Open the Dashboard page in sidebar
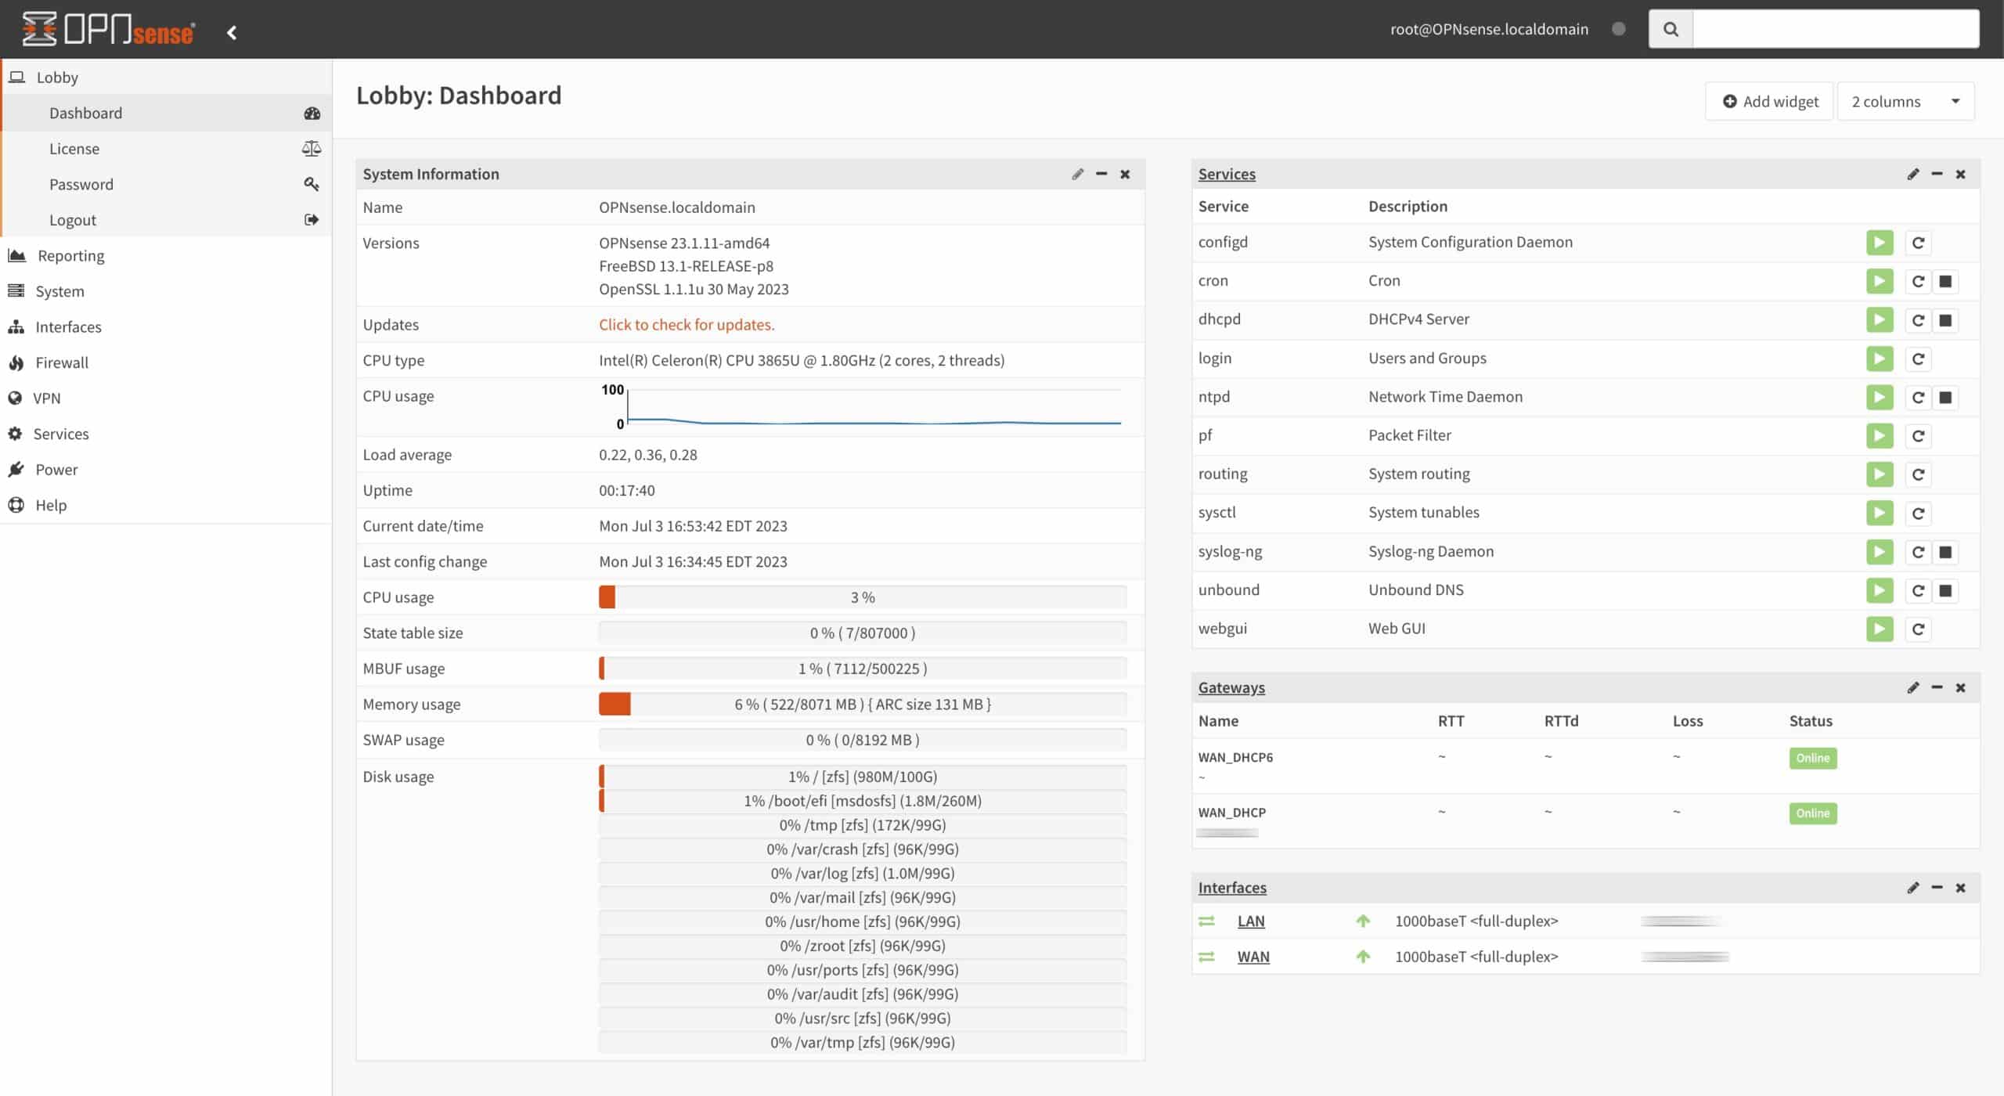 coord(168,113)
